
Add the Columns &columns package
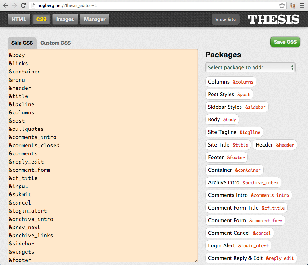[x=231, y=82]
